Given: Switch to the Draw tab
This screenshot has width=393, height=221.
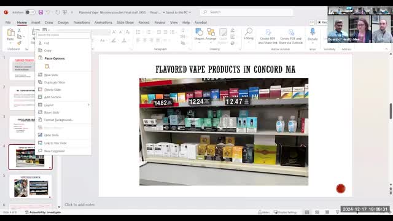Looking at the screenshot, I should (49, 23).
